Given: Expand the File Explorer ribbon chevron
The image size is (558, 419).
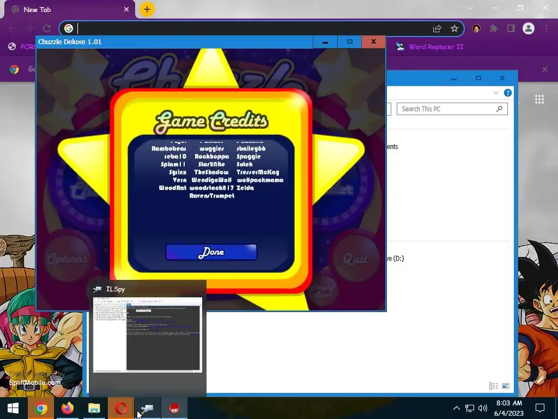Looking at the screenshot, I should [496, 93].
